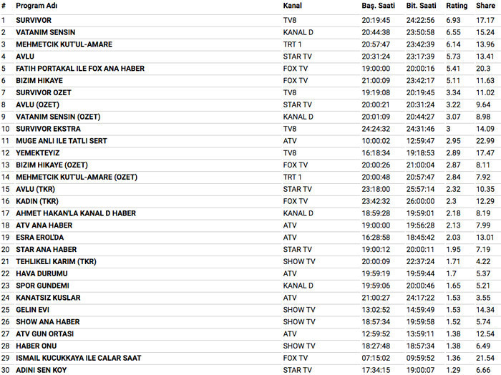
Task: Click the Share column header
Action: point(485,6)
